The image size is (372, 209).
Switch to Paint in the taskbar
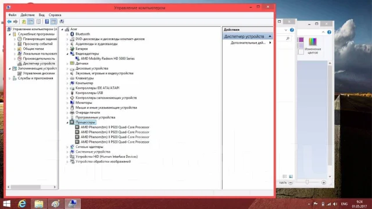(x=56, y=204)
